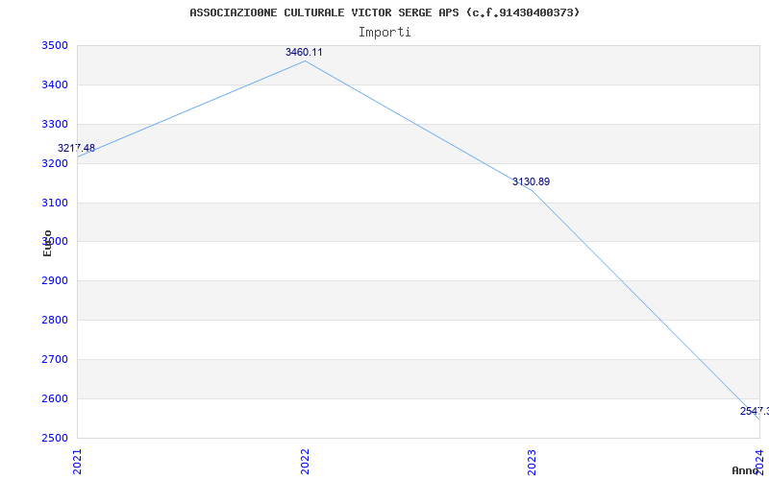Click the Anno x-axis label
Screen dimensions: 769x480
click(x=746, y=470)
